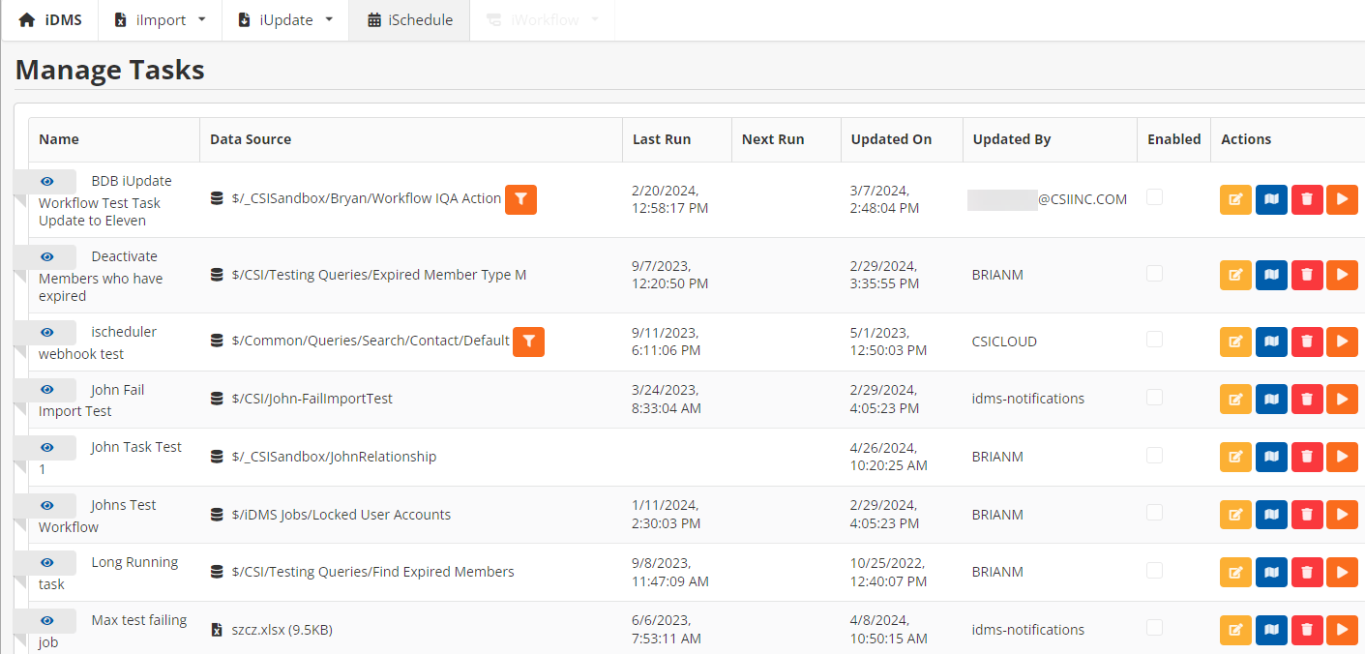Screen dimensions: 1365x654
Task: Click edit icon for Johns Test Workflow
Action: 1235,515
